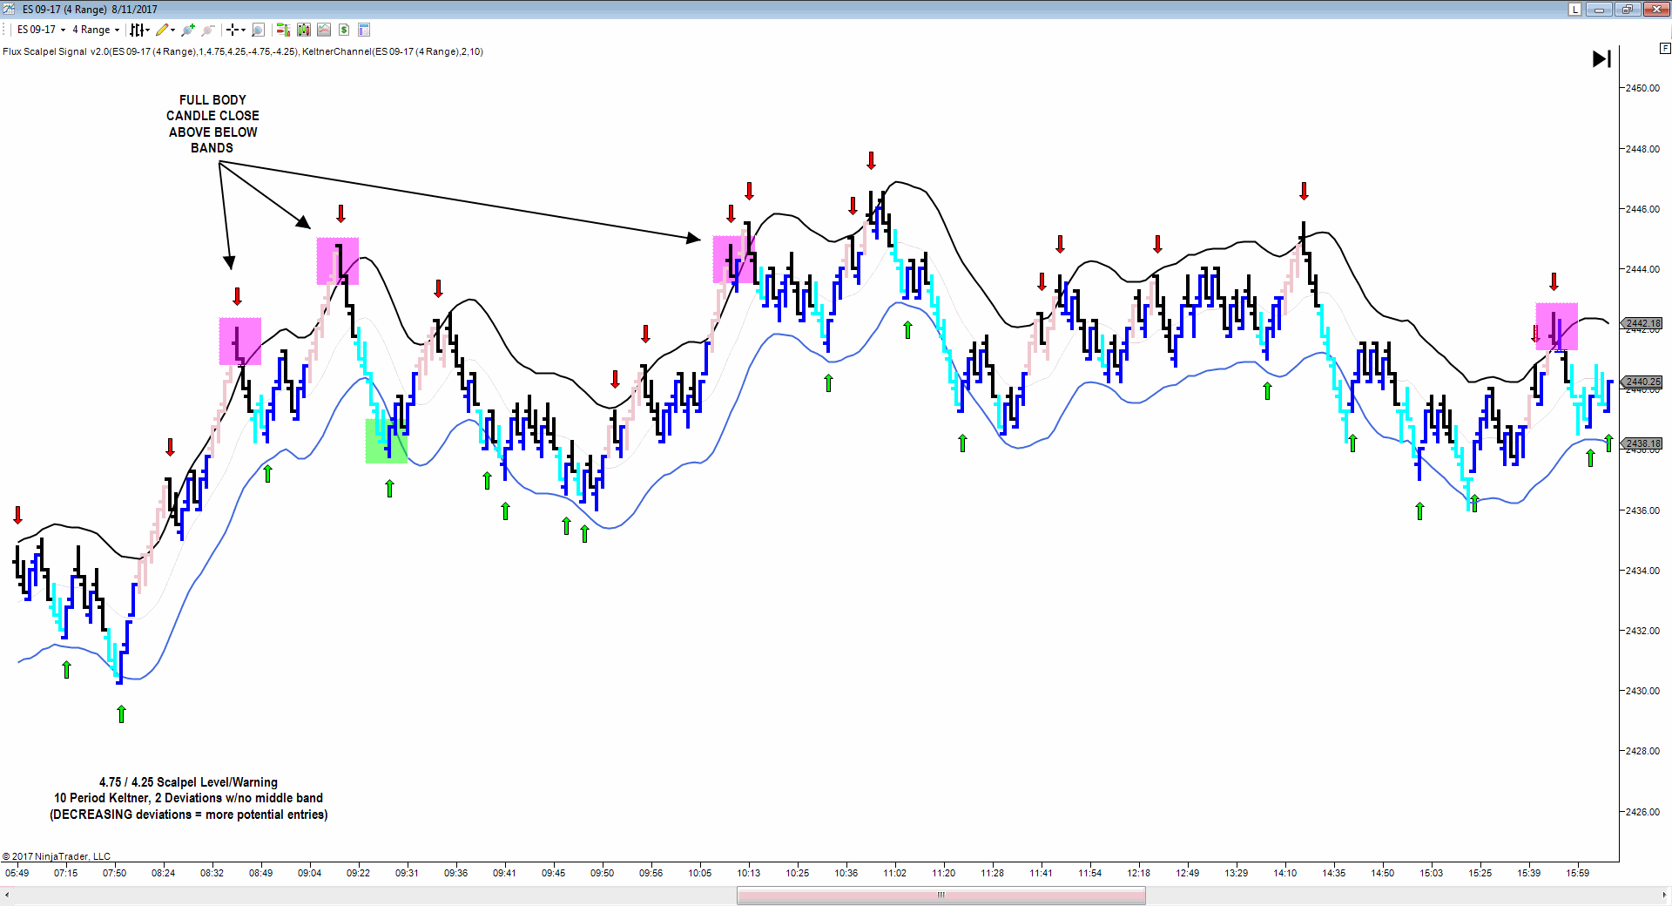Click the F fixed scale button
1672x906 pixels.
tap(1664, 49)
